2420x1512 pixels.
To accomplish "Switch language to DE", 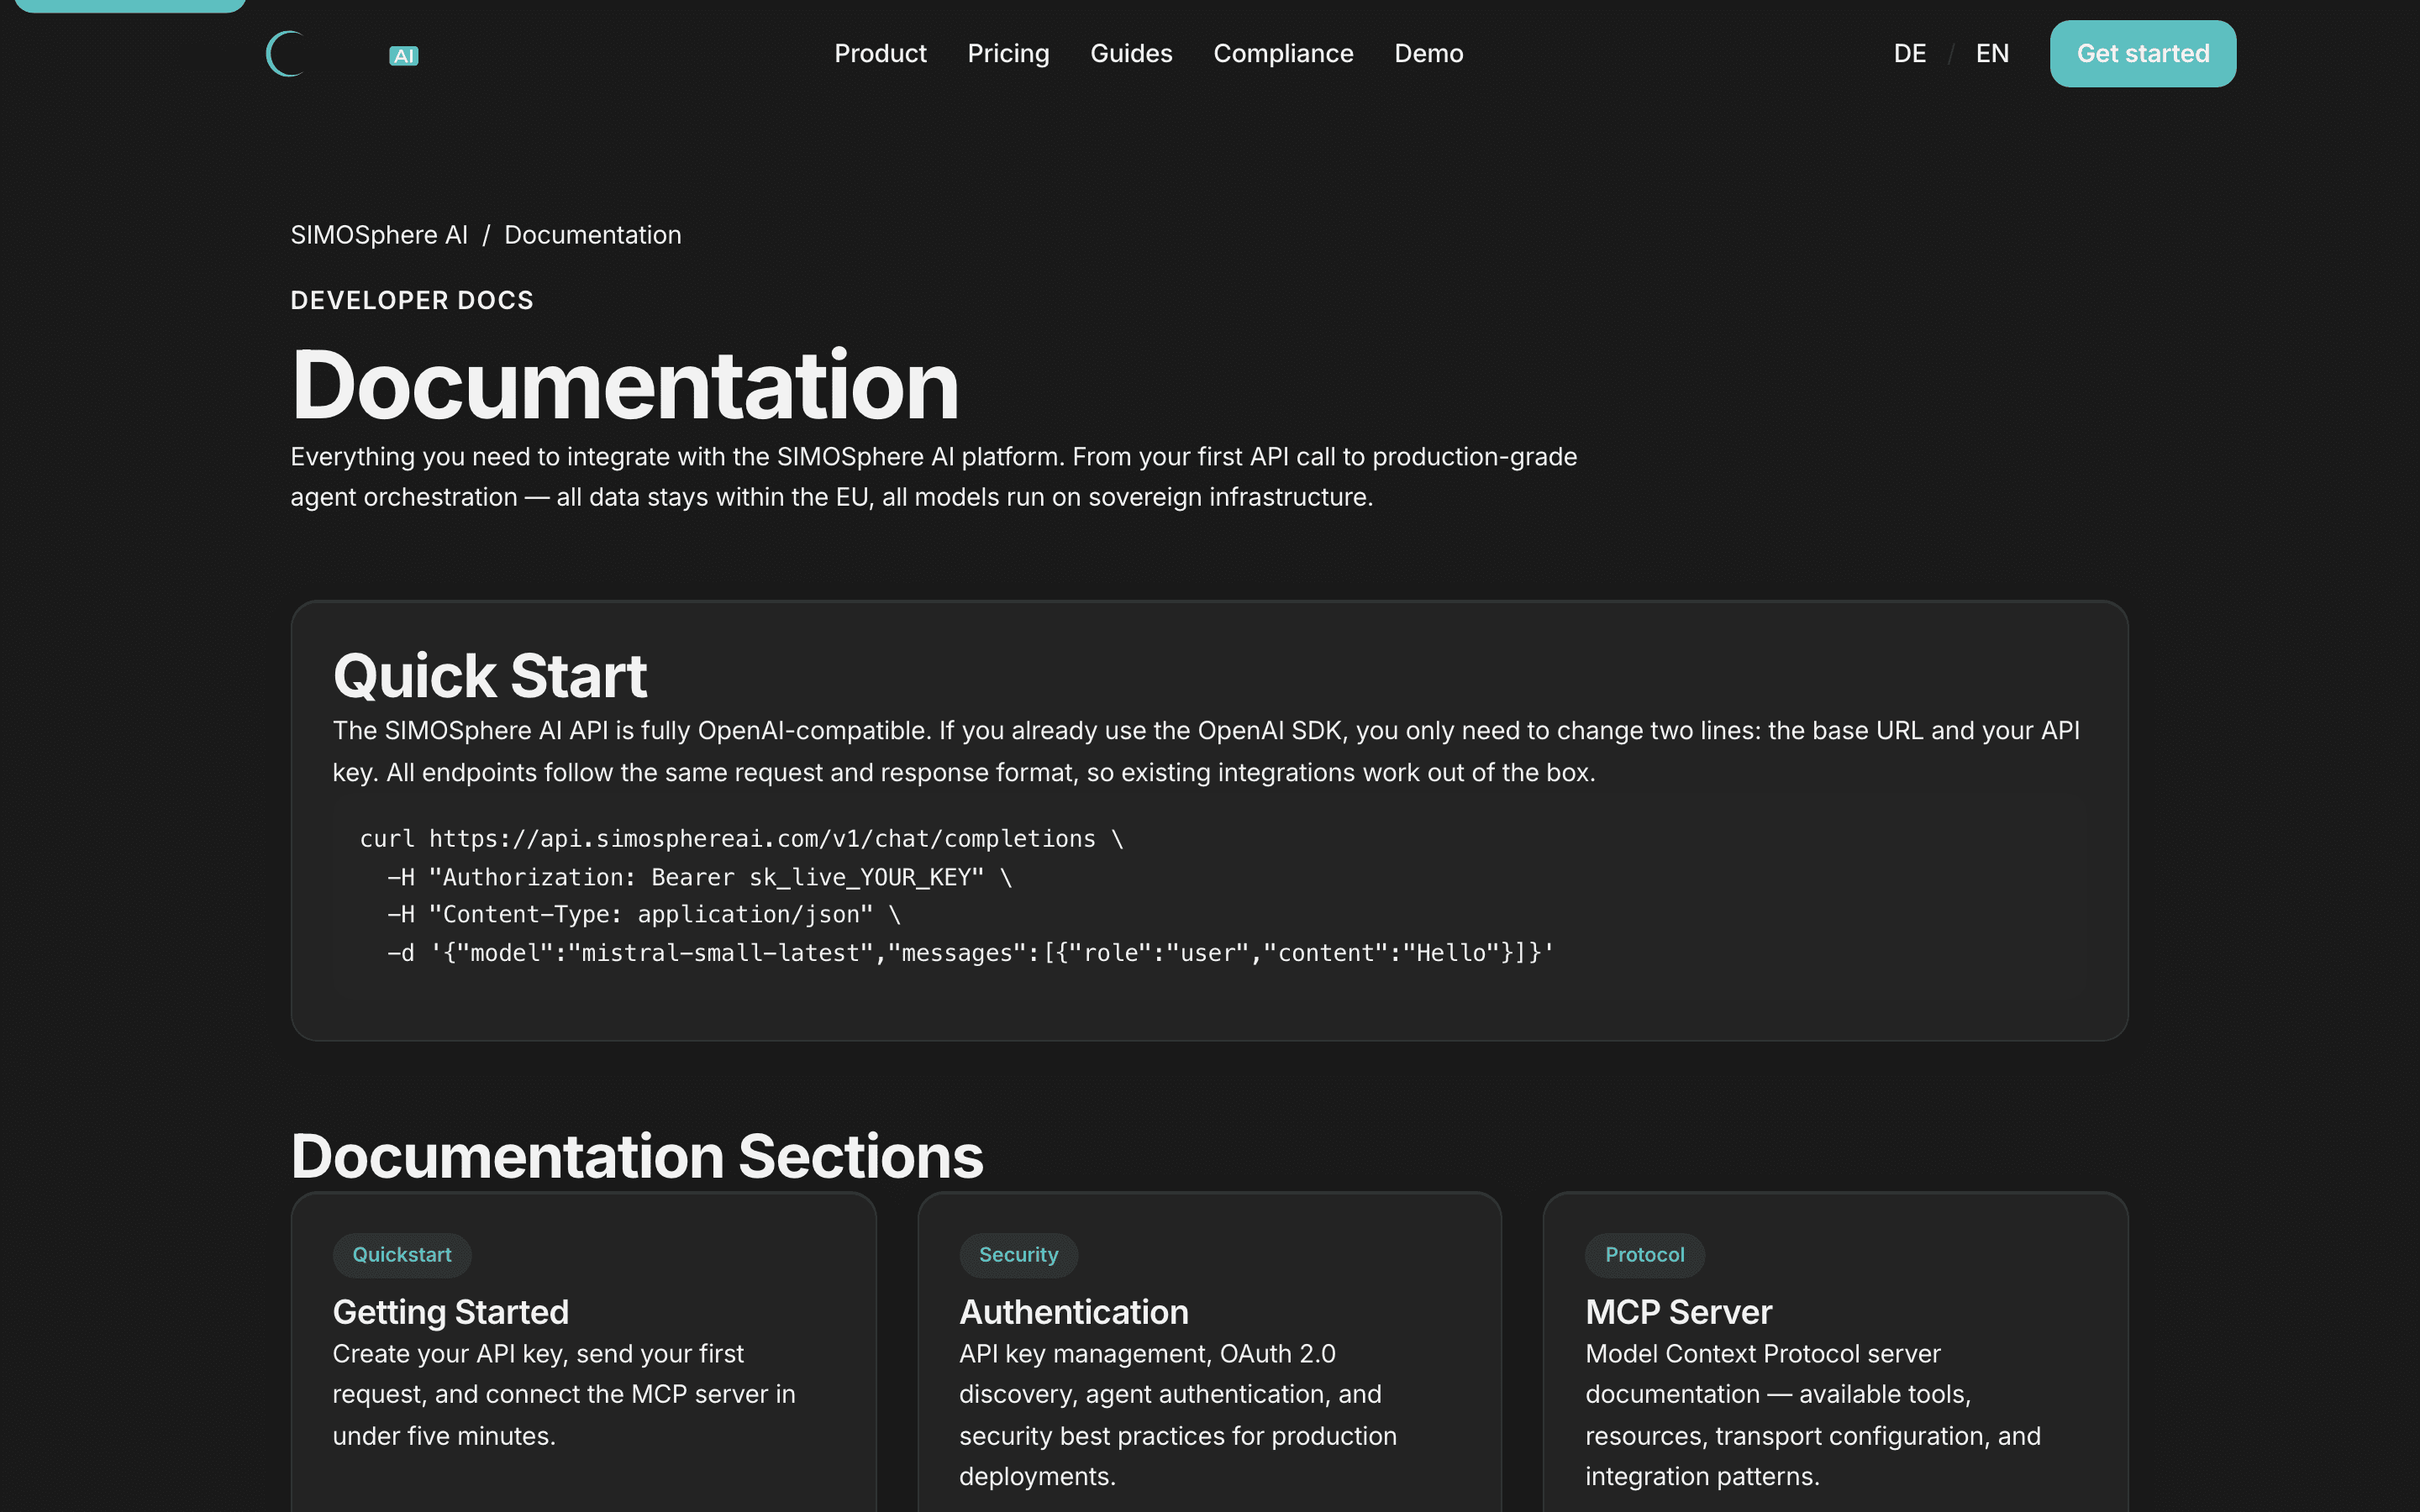I will (x=1909, y=53).
